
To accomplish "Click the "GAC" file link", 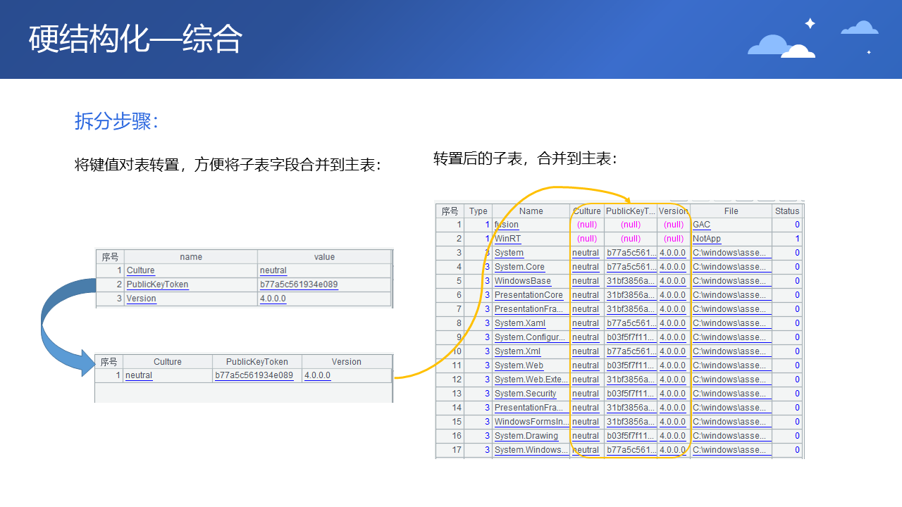I will (x=701, y=225).
